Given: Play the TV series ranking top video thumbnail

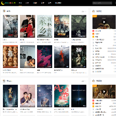Looking at the screenshot, I should pyautogui.click(x=104, y=92).
